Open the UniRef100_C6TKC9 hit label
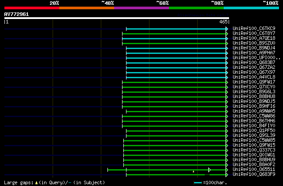 click(x=254, y=29)
